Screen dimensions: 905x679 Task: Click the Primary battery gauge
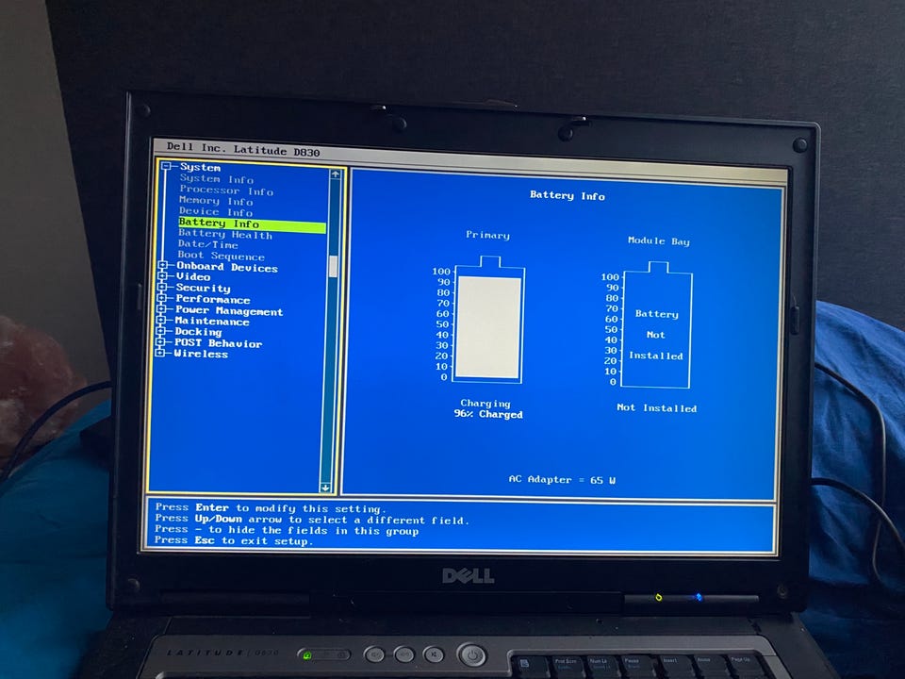click(x=489, y=320)
